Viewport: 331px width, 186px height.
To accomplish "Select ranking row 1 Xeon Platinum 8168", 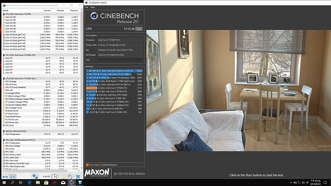I will tap(114, 71).
